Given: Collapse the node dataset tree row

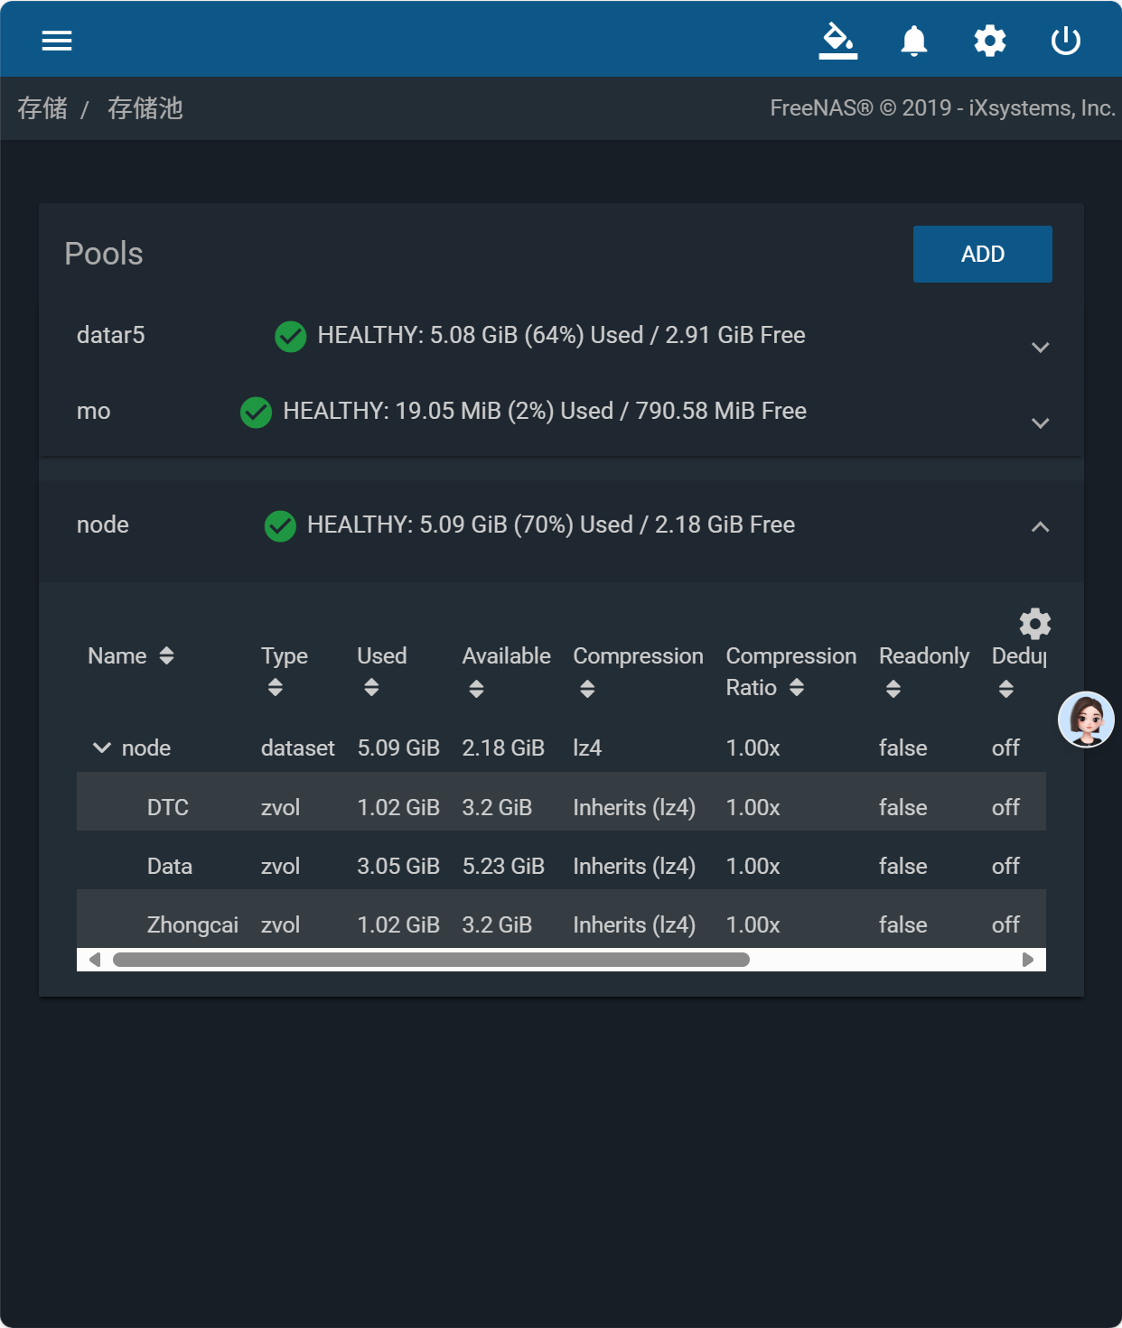Looking at the screenshot, I should 102,748.
